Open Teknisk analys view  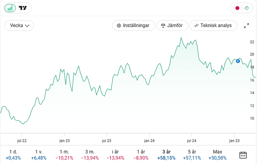pyautogui.click(x=213, y=26)
